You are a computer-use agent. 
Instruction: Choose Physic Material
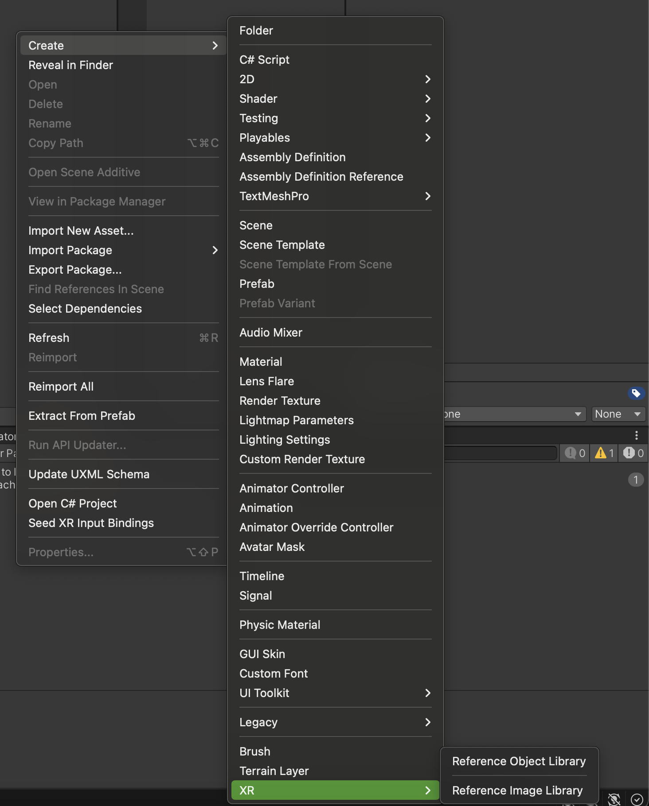(335, 625)
